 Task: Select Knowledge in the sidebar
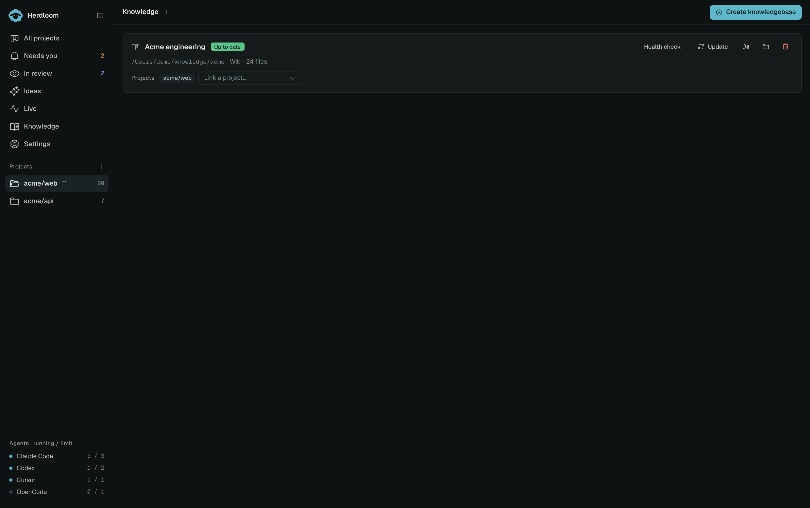[57, 126]
